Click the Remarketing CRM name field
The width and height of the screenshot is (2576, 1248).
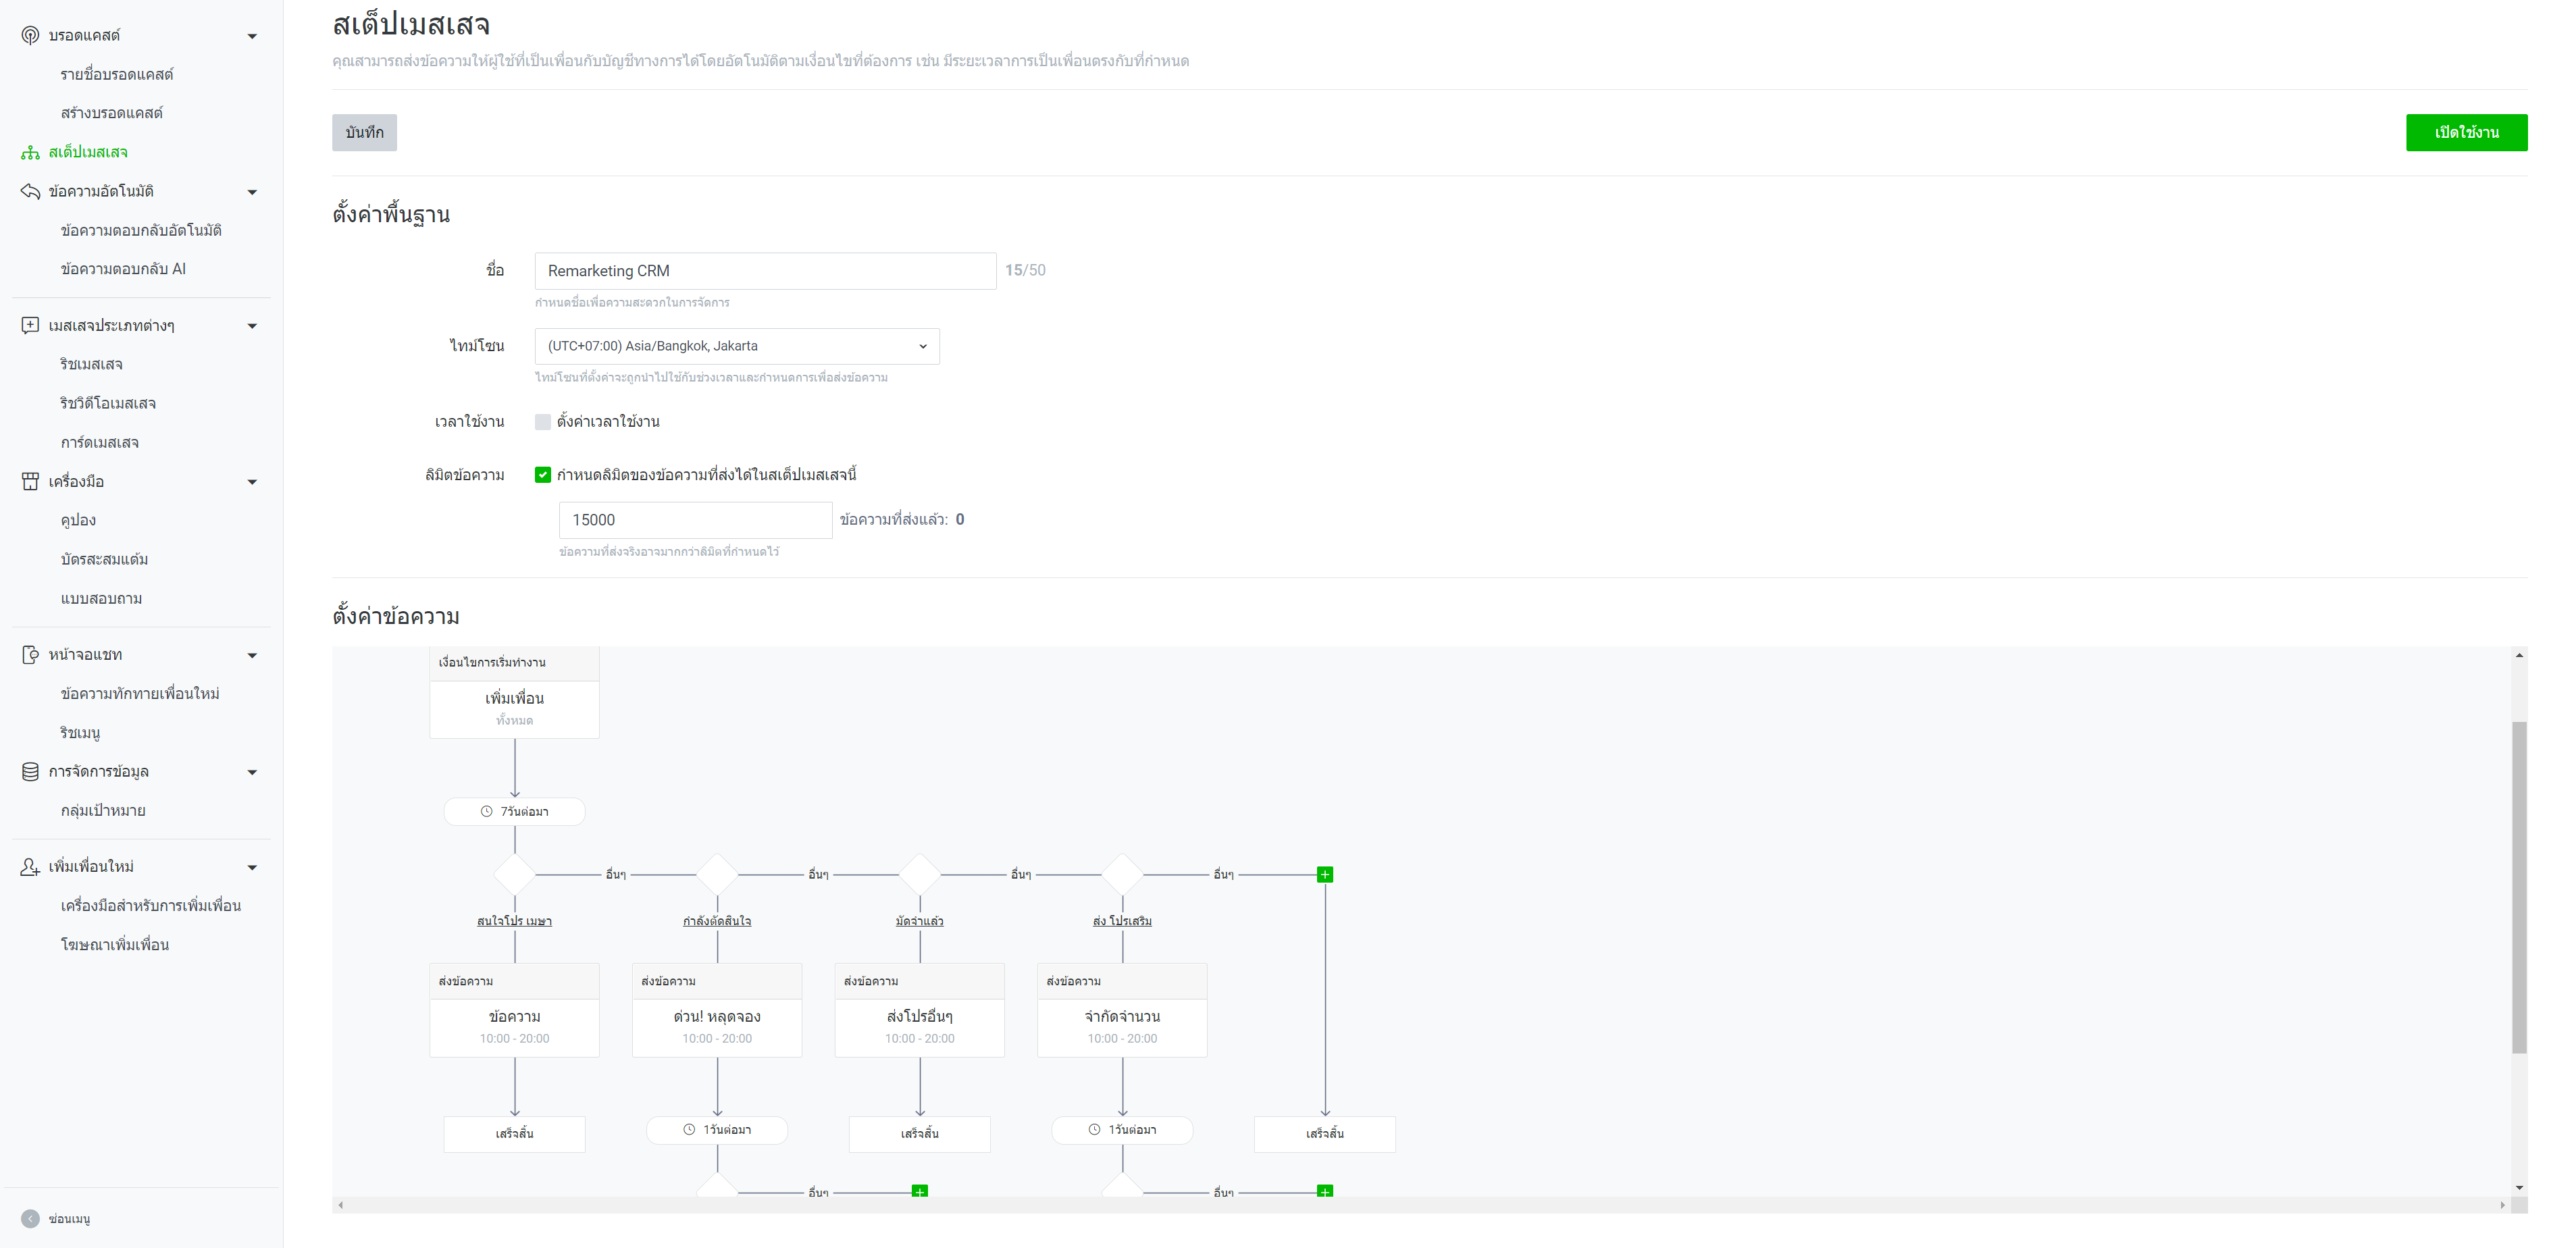tap(764, 271)
